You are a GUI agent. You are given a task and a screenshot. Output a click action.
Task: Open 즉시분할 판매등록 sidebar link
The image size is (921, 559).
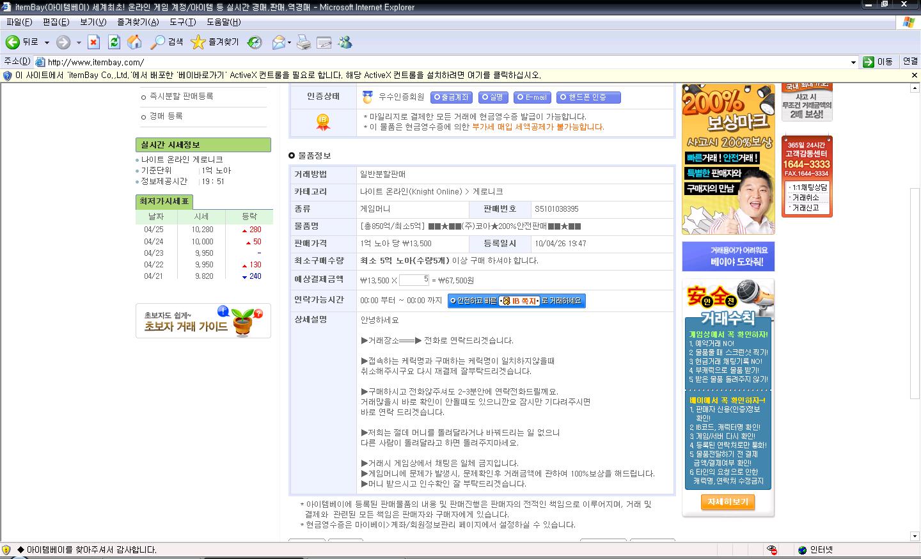(181, 97)
